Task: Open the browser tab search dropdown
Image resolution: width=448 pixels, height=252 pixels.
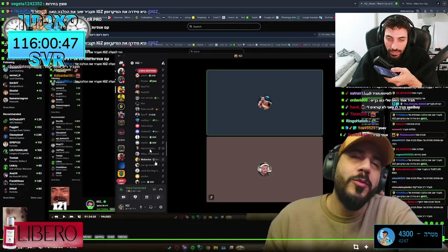Action: point(445,3)
